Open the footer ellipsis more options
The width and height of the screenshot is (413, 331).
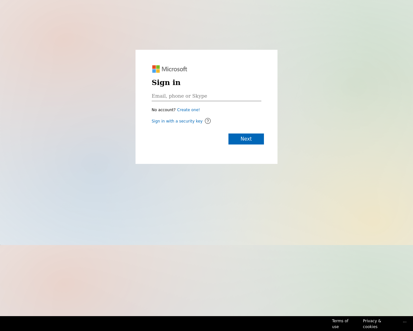[405, 321]
